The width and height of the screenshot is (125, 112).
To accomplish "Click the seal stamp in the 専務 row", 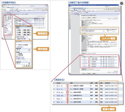I will [x=67, y=95].
